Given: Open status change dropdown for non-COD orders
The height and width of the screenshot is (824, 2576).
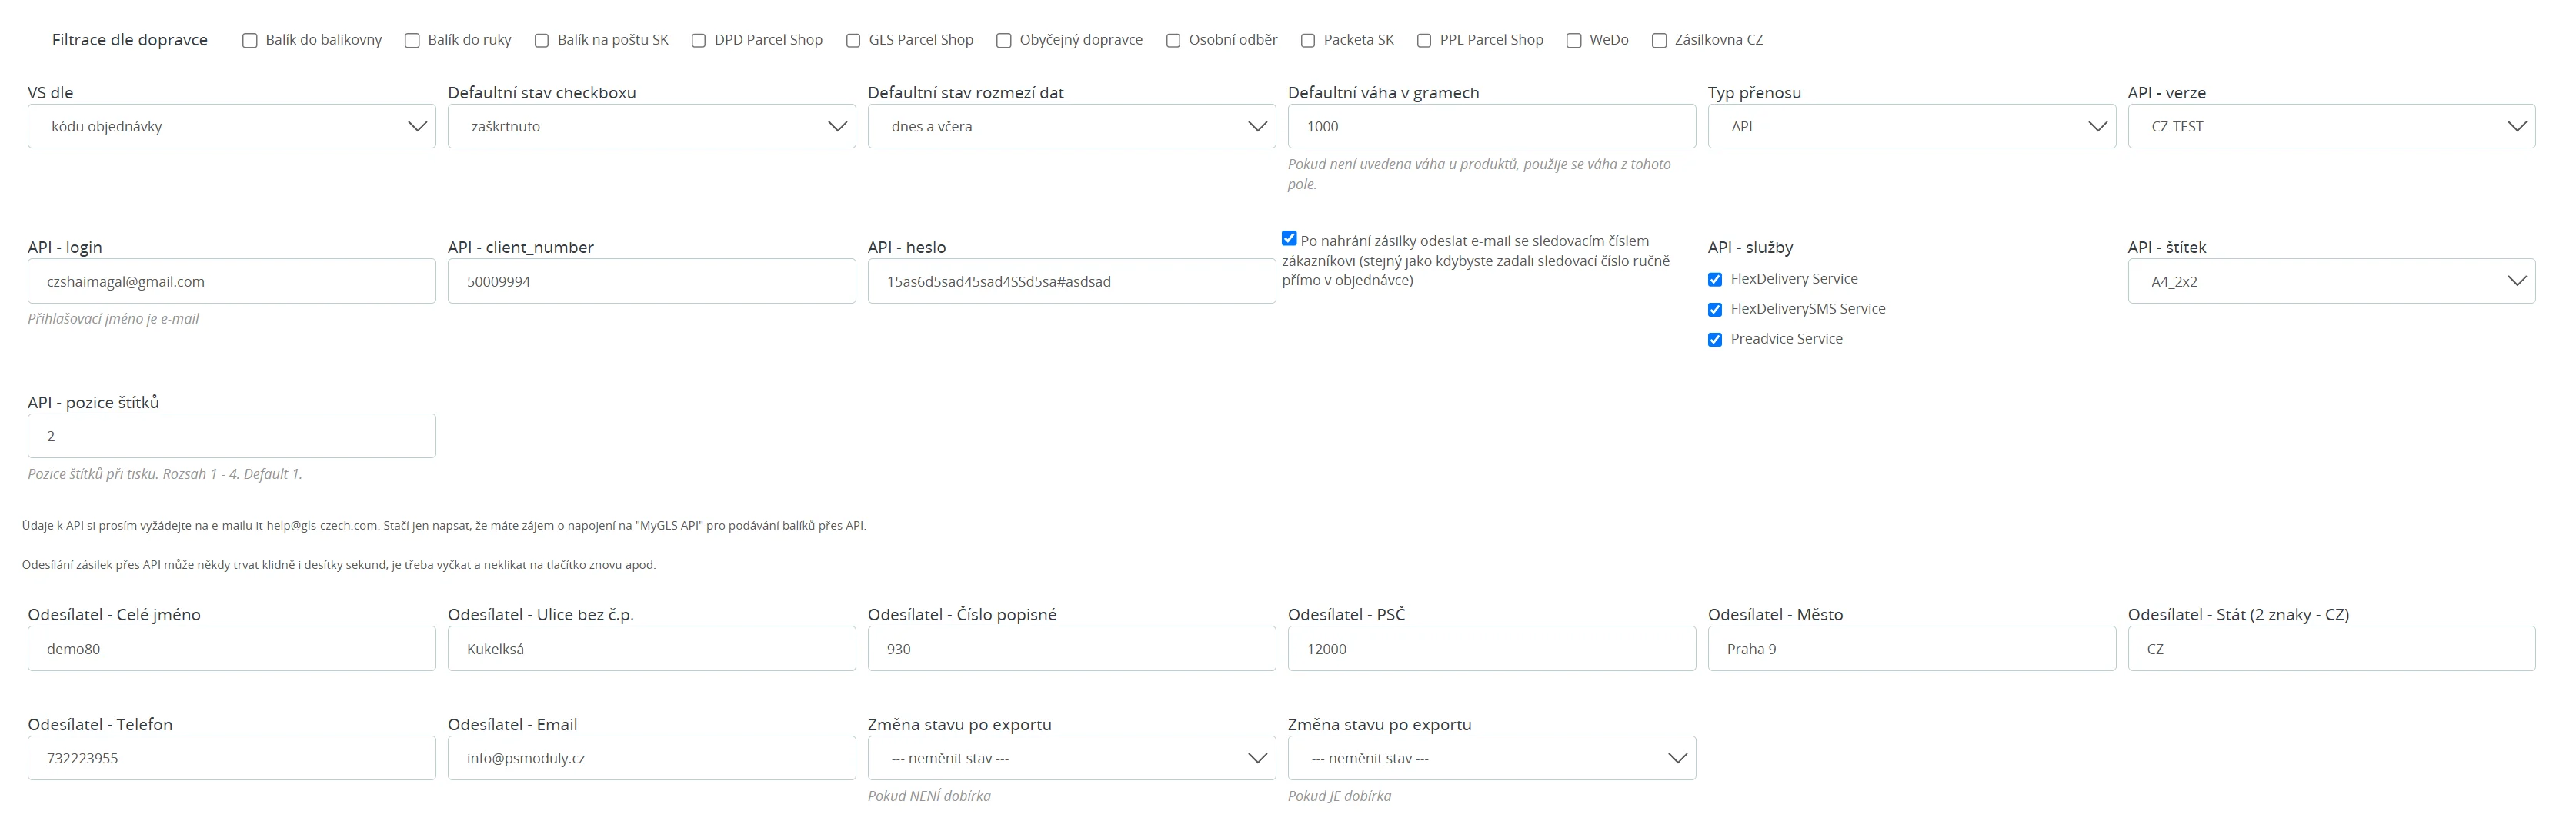Looking at the screenshot, I should coord(1071,758).
